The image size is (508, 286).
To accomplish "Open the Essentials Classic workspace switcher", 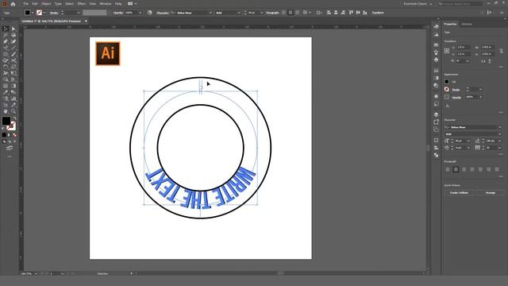I will tap(418, 4).
